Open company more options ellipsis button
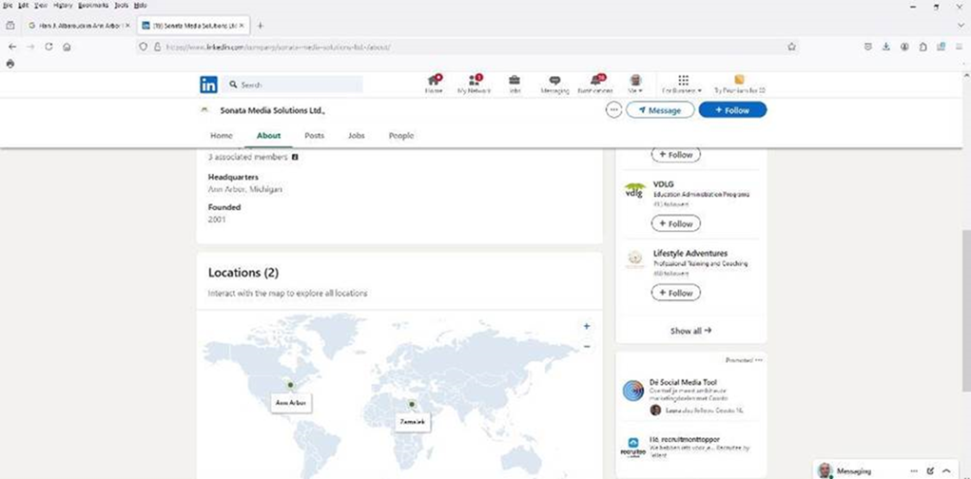The height and width of the screenshot is (479, 971). (x=613, y=109)
